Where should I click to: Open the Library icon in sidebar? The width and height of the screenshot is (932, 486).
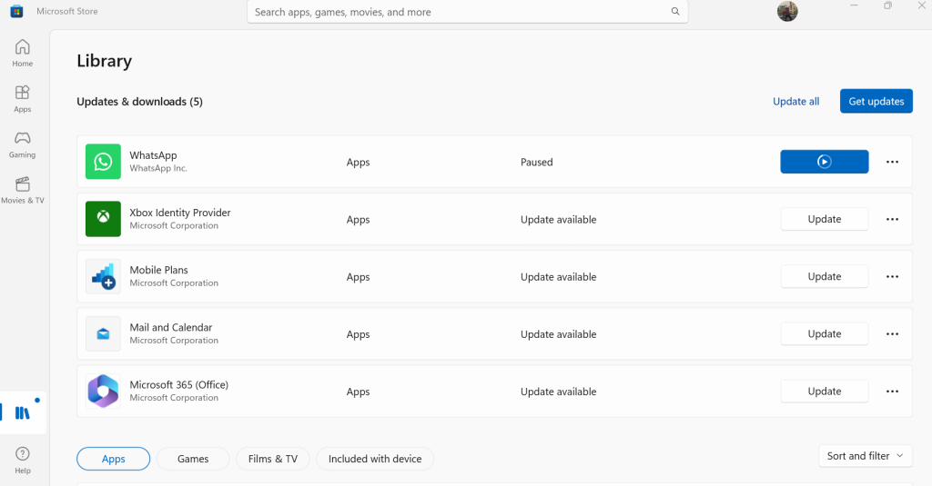(x=23, y=413)
